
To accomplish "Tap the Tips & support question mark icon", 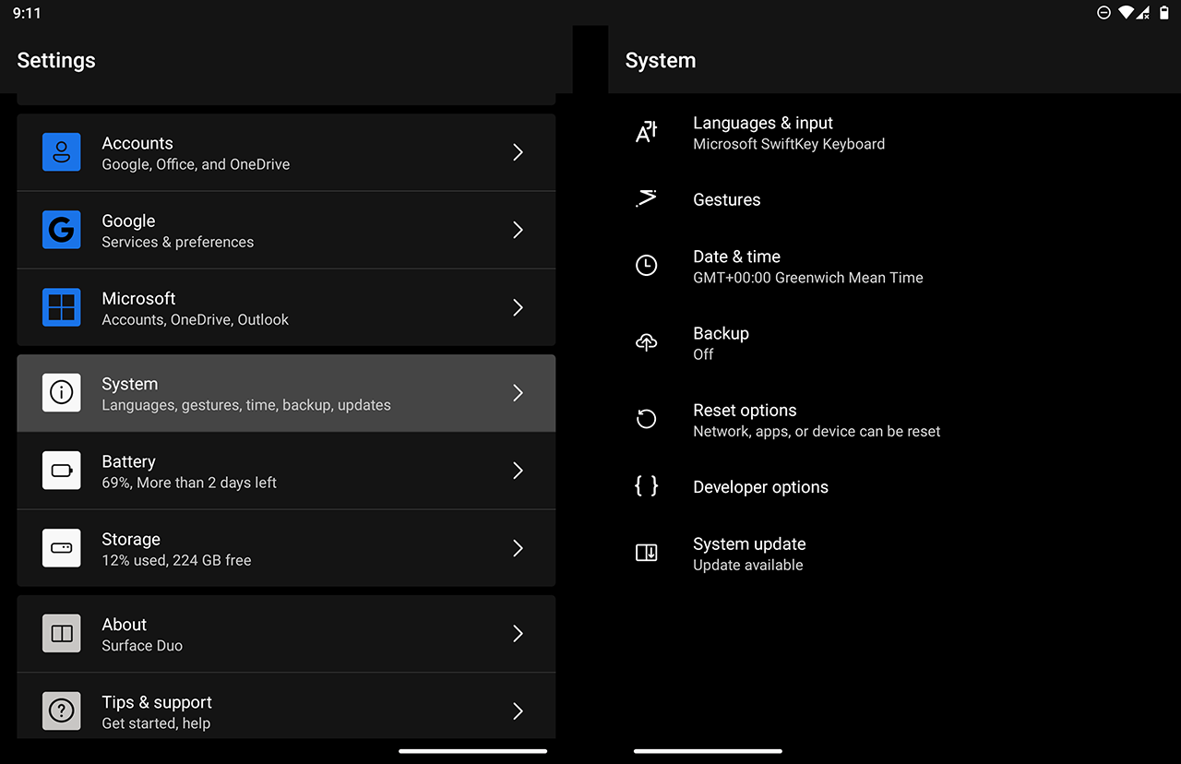I will tap(62, 711).
